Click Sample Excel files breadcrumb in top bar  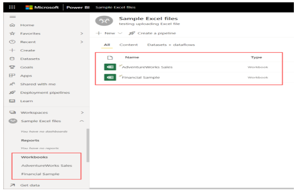pos(116,7)
